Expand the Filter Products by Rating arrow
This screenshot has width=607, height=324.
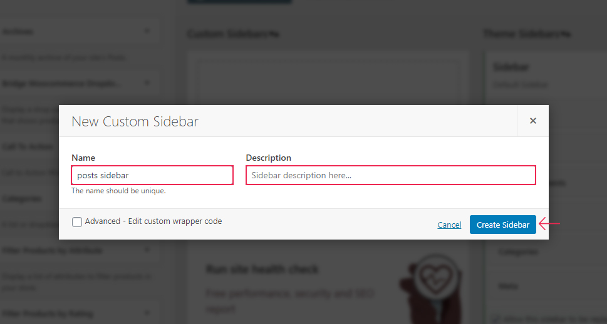[147, 313]
